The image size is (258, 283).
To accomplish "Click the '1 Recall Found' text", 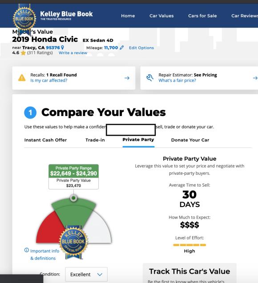I will (61, 75).
